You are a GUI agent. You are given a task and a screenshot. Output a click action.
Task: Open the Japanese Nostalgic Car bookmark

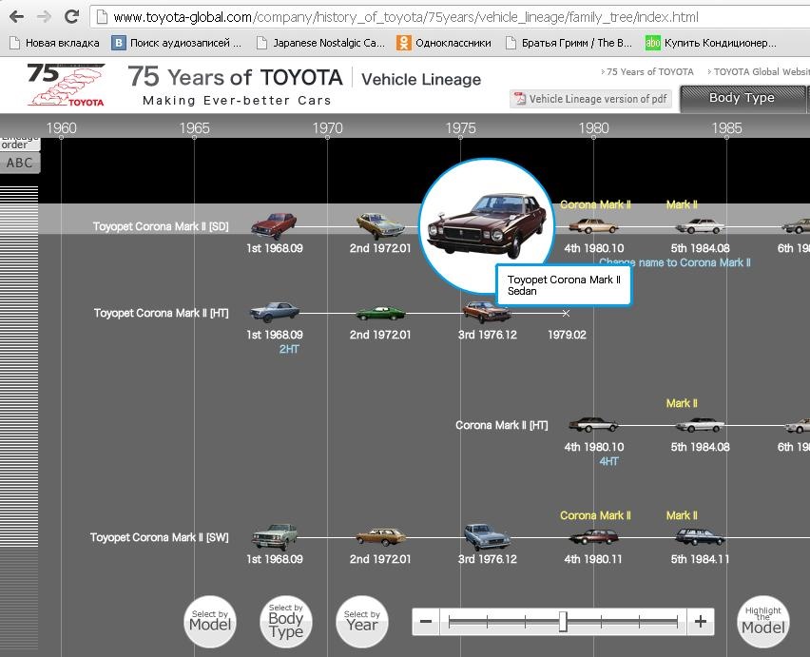click(x=320, y=43)
